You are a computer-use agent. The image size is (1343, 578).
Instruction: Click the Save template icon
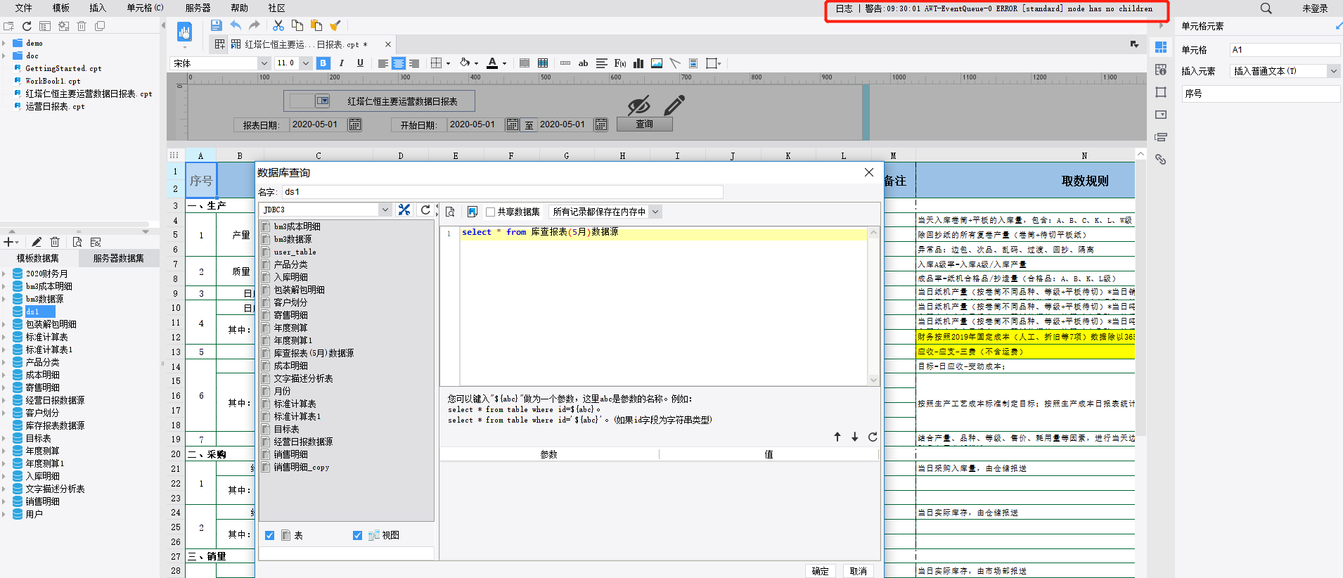tap(216, 25)
